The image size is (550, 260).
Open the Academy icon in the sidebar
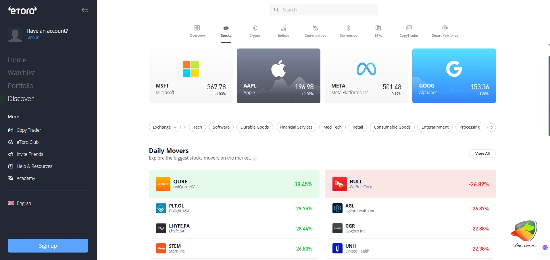click(10, 178)
